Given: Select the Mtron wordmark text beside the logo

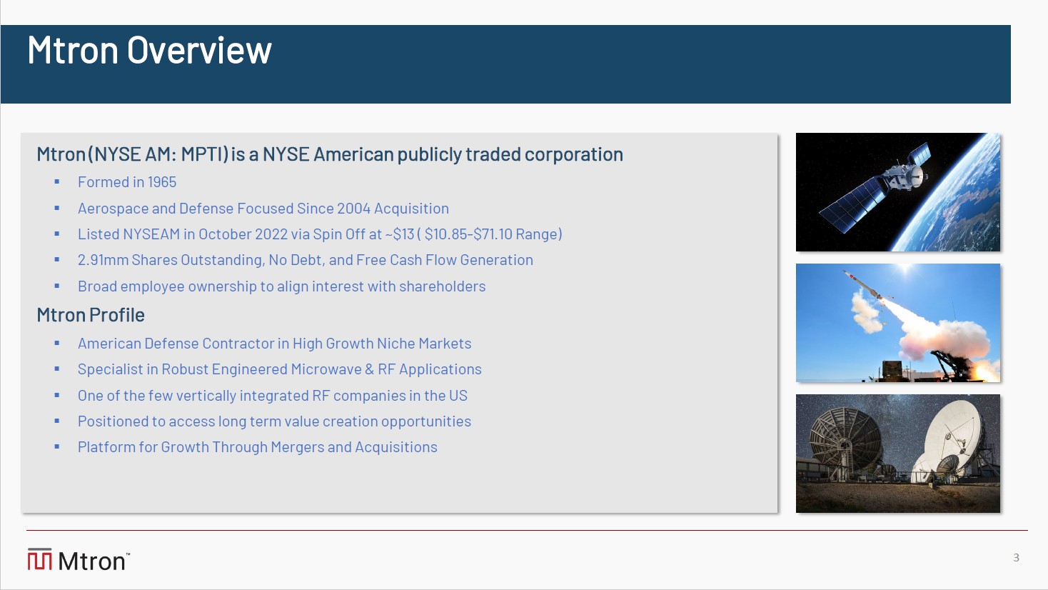Looking at the screenshot, I should tap(92, 561).
